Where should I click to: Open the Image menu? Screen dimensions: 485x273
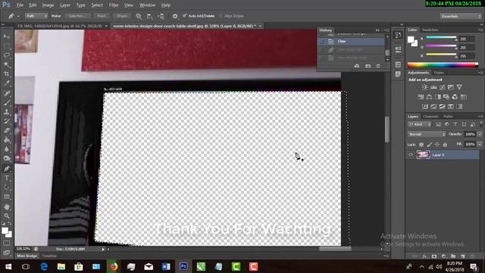(x=48, y=5)
